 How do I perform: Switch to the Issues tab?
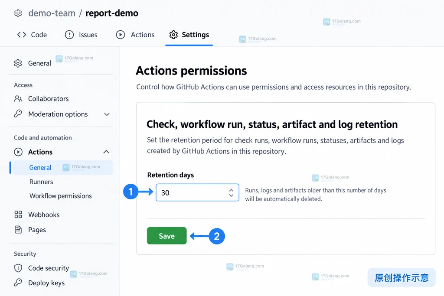(81, 35)
